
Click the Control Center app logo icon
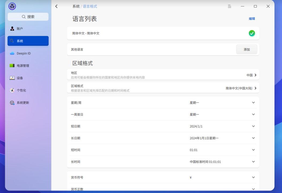tap(12, 6)
